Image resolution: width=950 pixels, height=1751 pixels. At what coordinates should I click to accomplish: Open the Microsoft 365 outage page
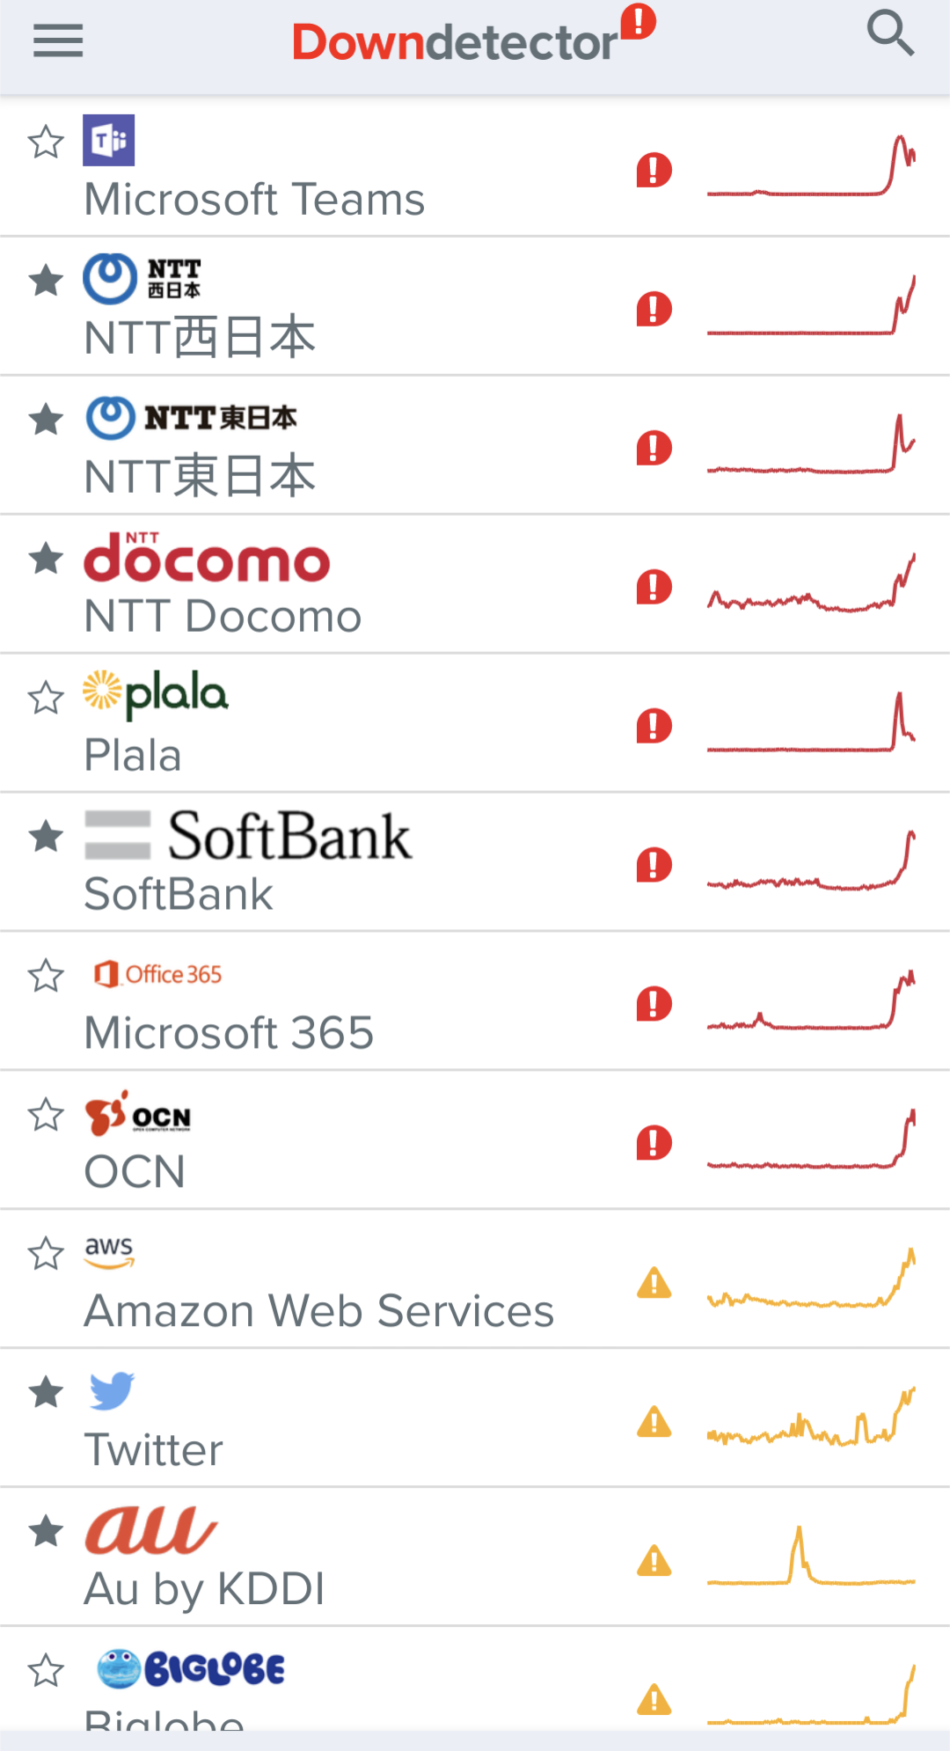[x=475, y=1001]
